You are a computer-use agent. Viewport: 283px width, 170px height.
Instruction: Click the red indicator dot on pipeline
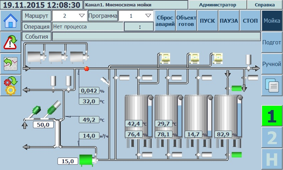click(86, 68)
